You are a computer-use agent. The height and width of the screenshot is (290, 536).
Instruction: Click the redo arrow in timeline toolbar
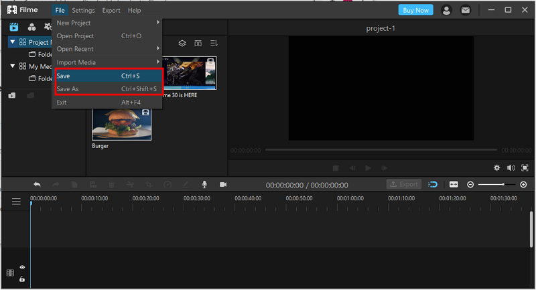(56, 185)
